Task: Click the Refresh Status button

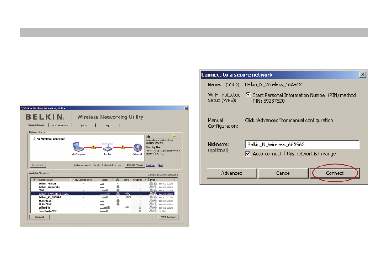Action: pyautogui.click(x=135, y=165)
